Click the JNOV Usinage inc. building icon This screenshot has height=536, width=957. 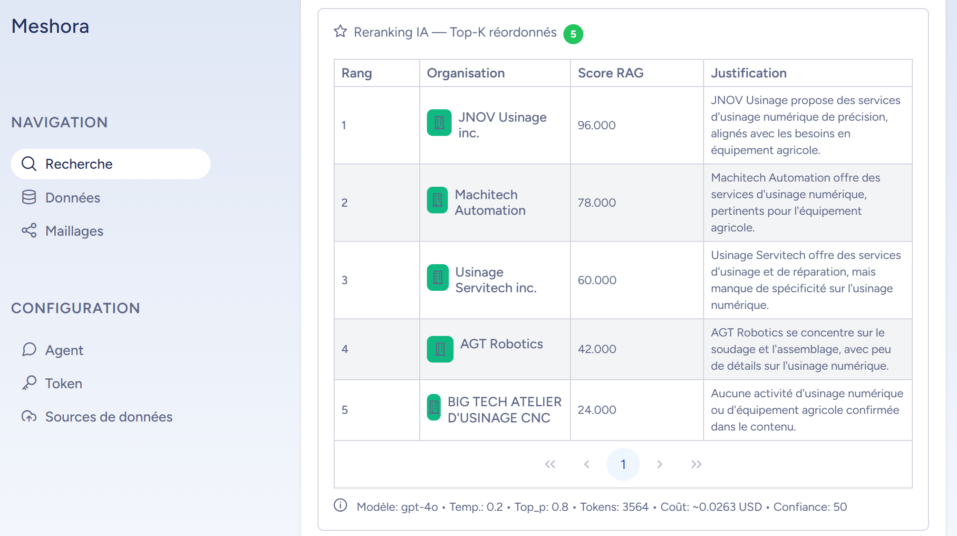click(439, 123)
